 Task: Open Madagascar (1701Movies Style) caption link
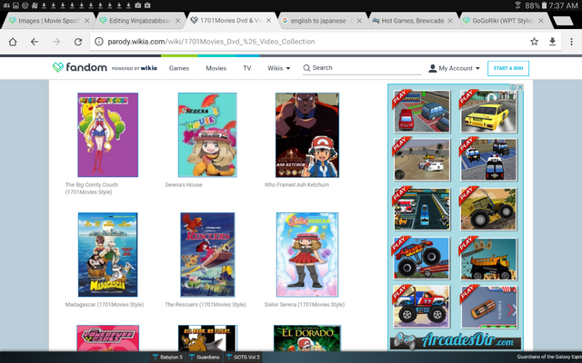point(105,305)
